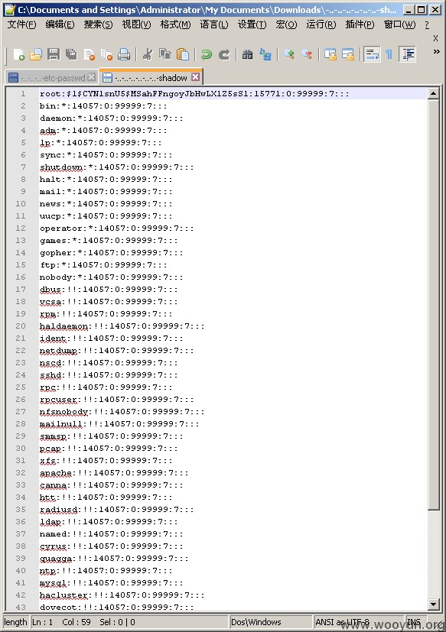Open the ? help menu
This screenshot has width=446, height=632.
427,24
